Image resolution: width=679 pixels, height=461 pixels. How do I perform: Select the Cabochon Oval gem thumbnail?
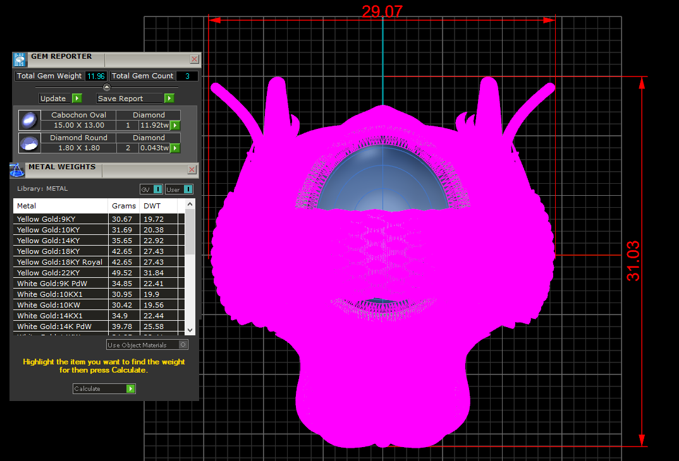point(29,120)
